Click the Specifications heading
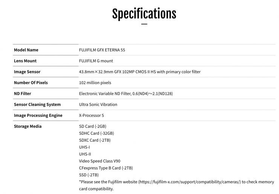Image resolution: width=279 pixels, height=194 pixels. (x=144, y=14)
